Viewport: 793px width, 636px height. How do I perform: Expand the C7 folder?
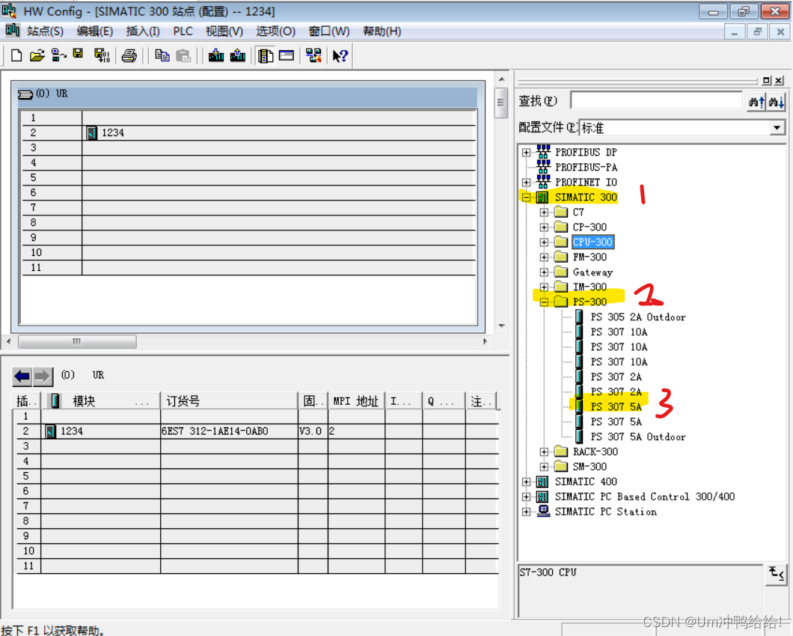click(x=544, y=212)
